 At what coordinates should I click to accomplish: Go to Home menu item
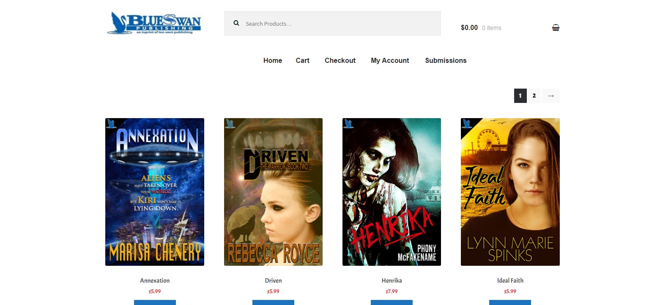[273, 60]
